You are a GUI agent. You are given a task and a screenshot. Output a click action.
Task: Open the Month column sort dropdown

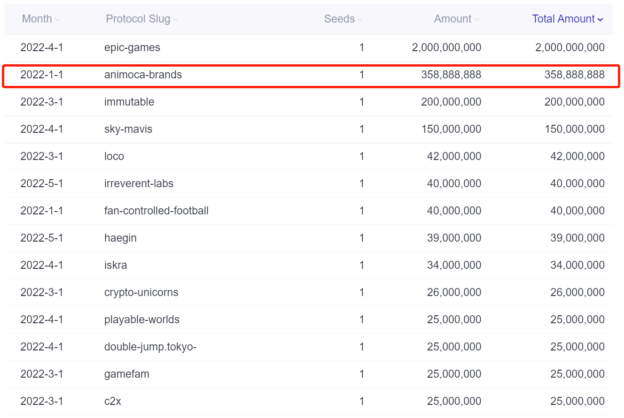click(x=57, y=19)
